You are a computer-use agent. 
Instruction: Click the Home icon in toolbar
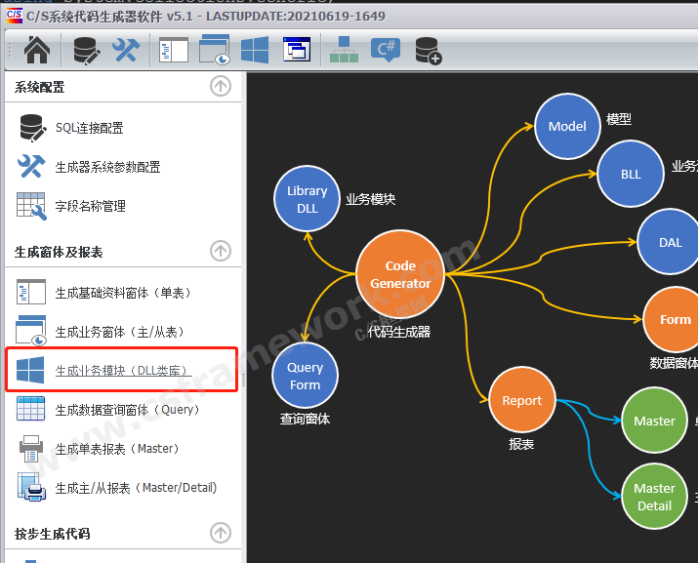tap(36, 50)
